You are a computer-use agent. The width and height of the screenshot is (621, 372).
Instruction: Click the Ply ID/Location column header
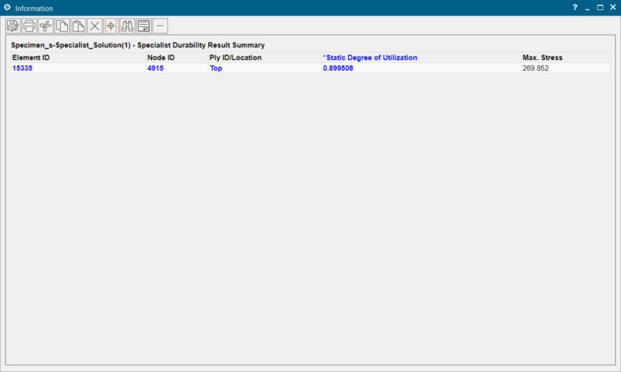pyautogui.click(x=235, y=58)
